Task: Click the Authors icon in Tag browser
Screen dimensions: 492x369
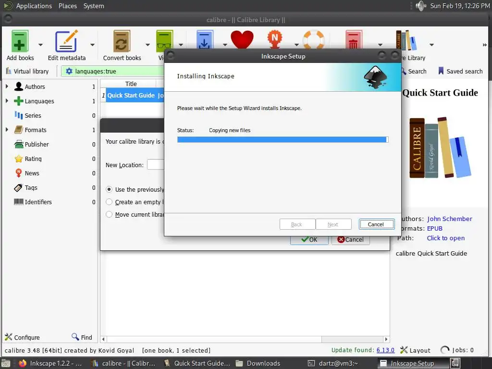Action: pos(19,86)
